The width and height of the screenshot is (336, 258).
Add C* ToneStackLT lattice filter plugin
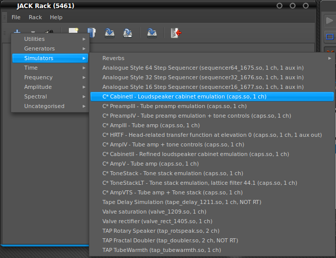[212, 183]
